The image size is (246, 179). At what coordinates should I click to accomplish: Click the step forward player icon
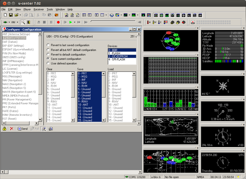65,22
